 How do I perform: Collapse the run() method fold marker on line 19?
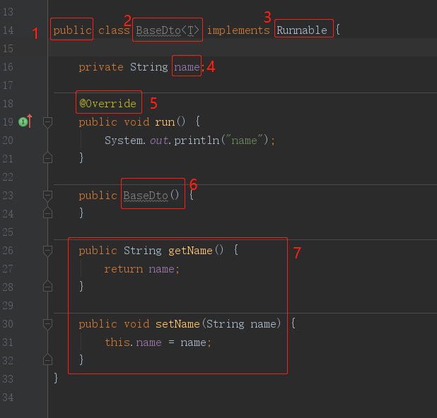click(47, 122)
